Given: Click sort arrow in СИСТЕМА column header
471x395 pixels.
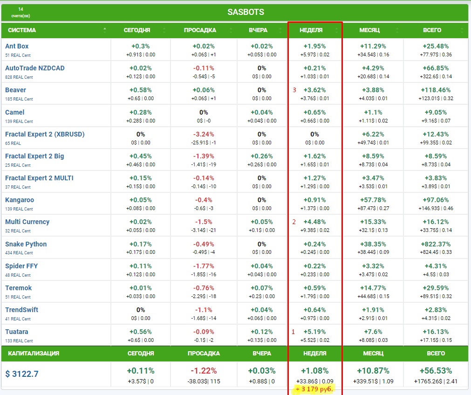Looking at the screenshot, I should click(x=105, y=30).
